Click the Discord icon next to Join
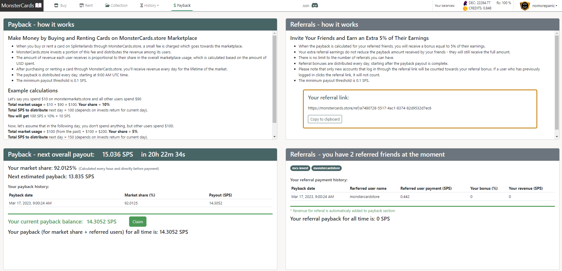562x271 pixels. (x=315, y=6)
